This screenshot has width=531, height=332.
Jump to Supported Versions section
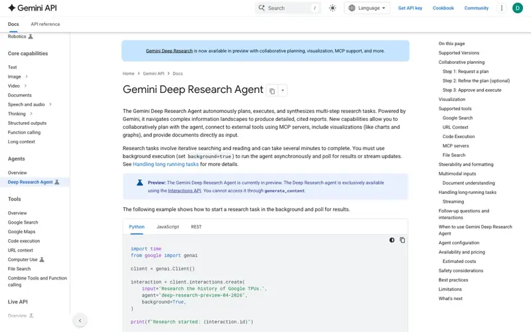[x=459, y=53]
